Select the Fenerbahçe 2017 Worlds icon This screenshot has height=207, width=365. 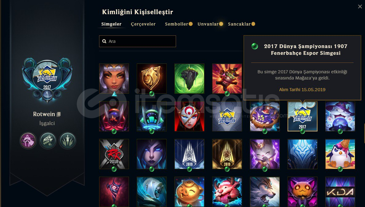[x=303, y=116]
